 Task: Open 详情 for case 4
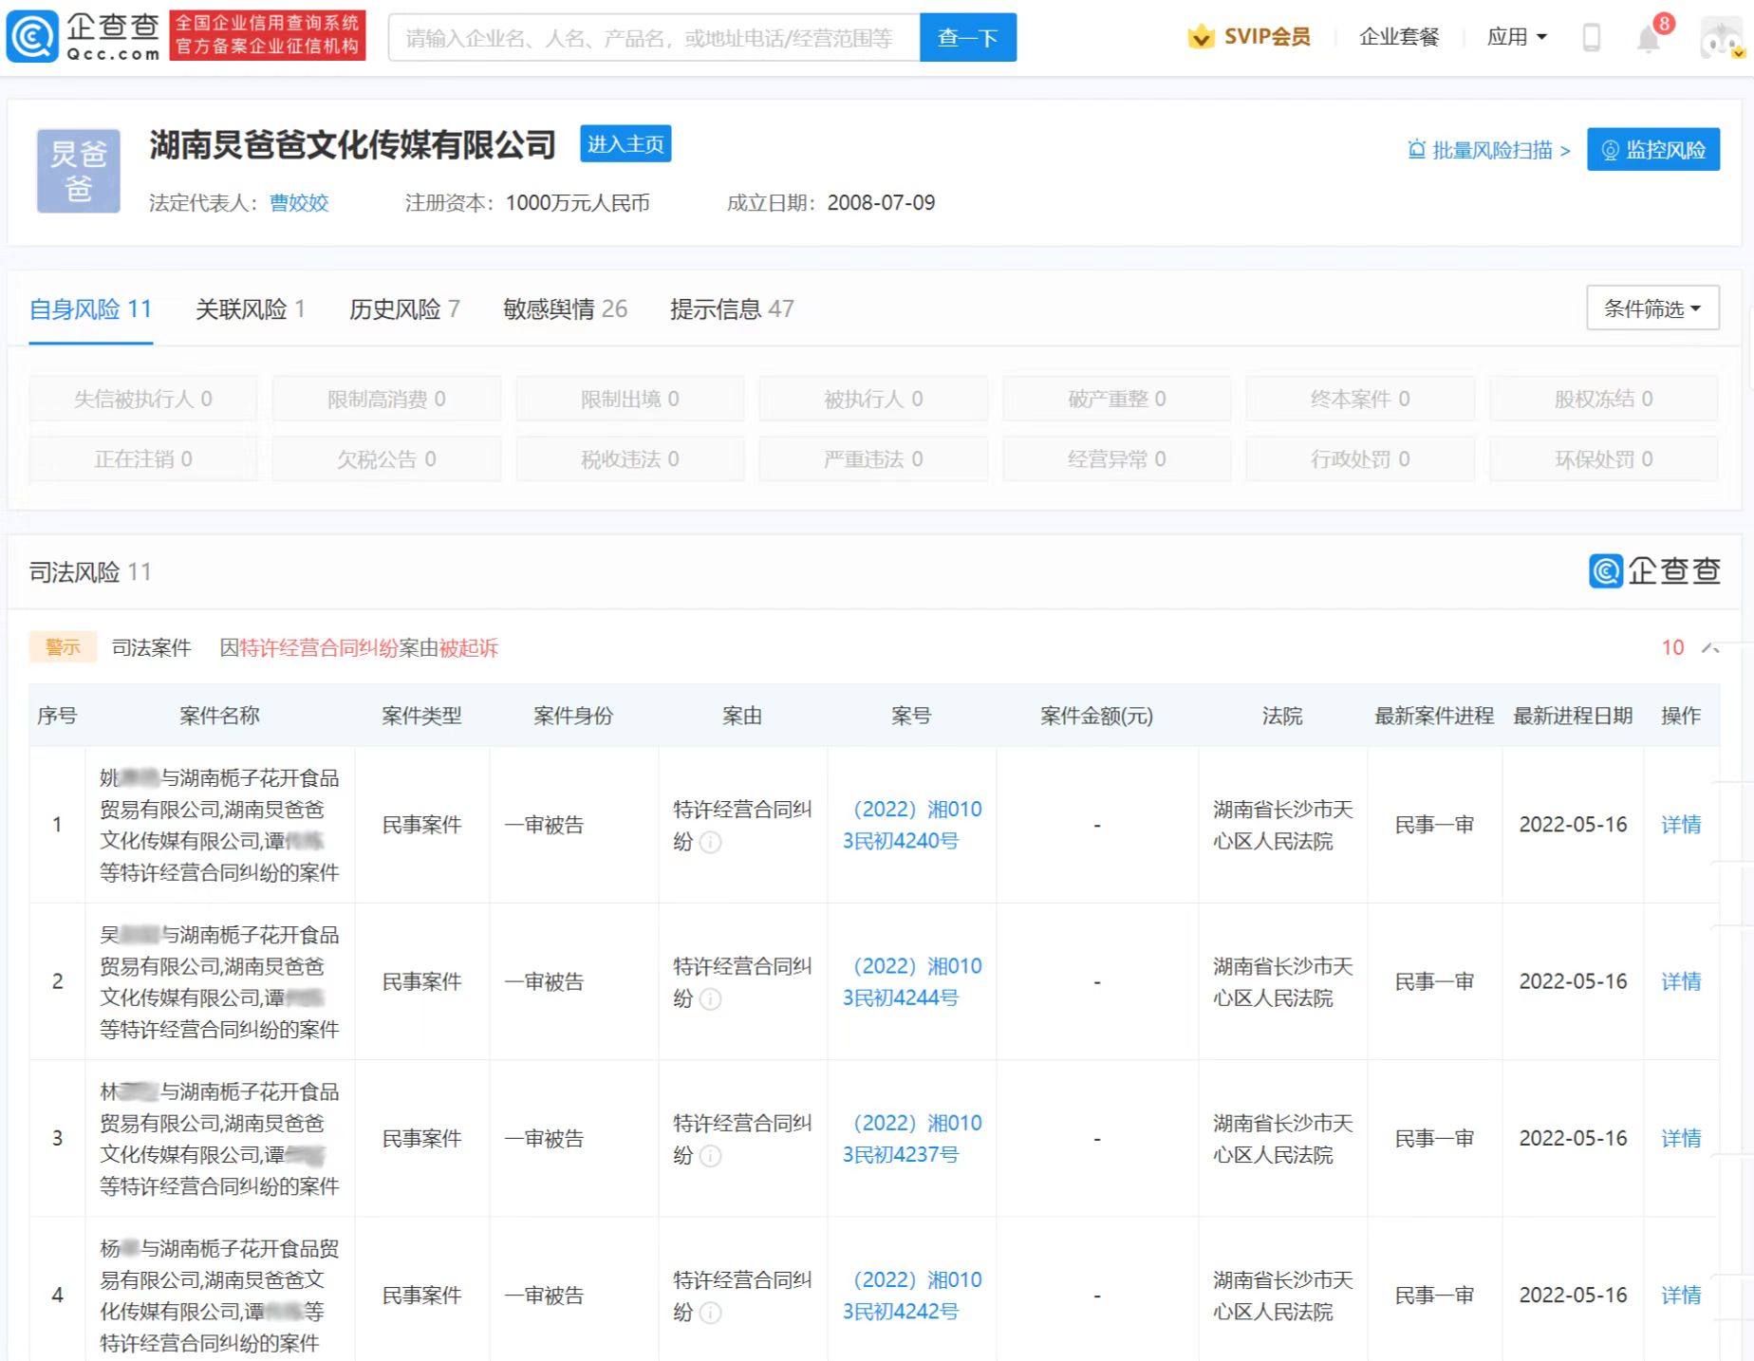[1680, 1296]
